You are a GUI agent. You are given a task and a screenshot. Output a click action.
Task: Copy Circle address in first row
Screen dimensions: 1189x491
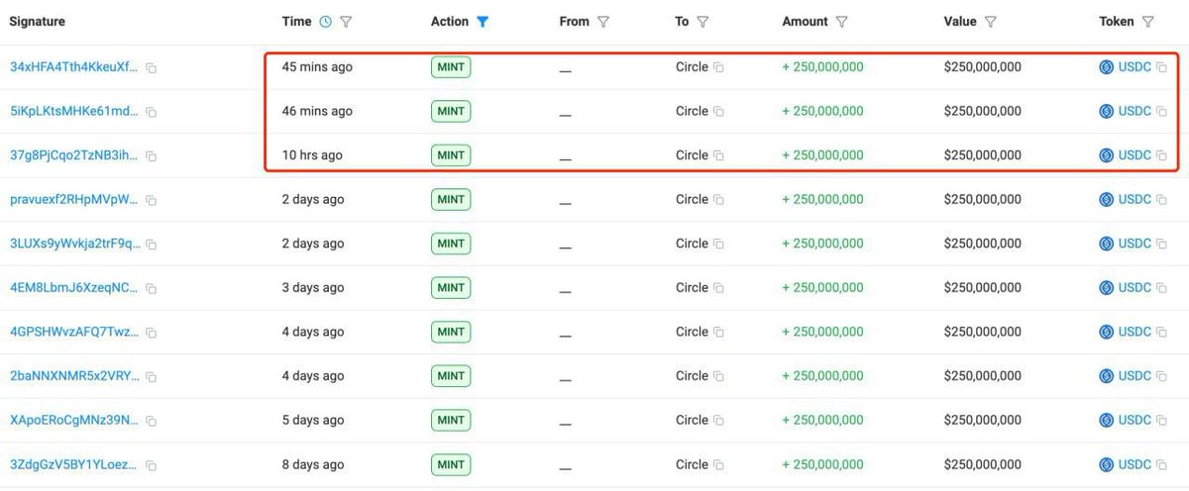[719, 67]
